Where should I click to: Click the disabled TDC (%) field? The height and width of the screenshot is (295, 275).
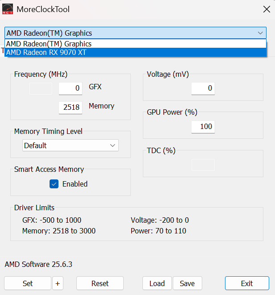(203, 165)
